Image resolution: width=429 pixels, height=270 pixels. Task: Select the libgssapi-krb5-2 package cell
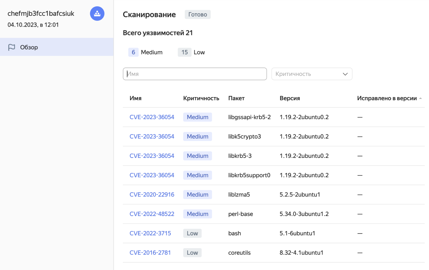tap(249, 117)
